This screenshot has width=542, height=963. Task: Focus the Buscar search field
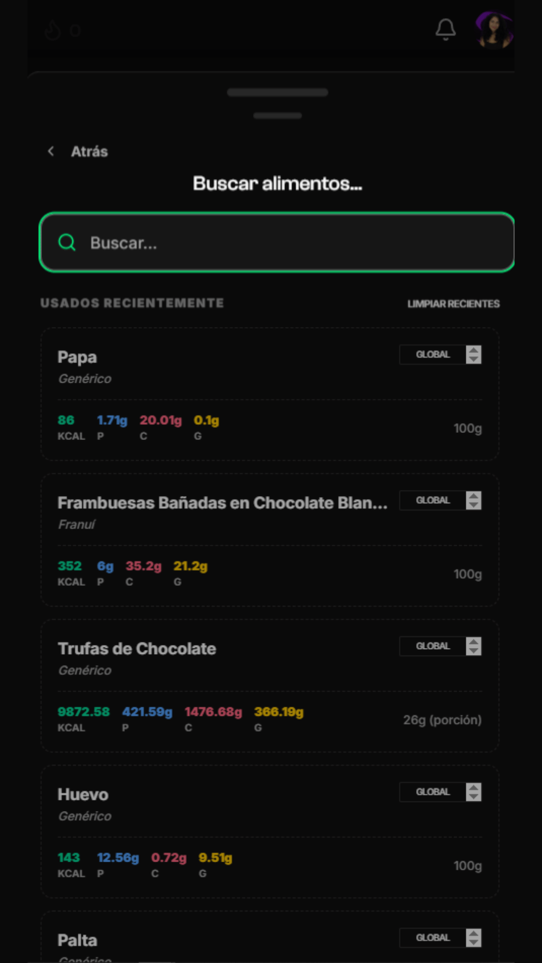(277, 243)
